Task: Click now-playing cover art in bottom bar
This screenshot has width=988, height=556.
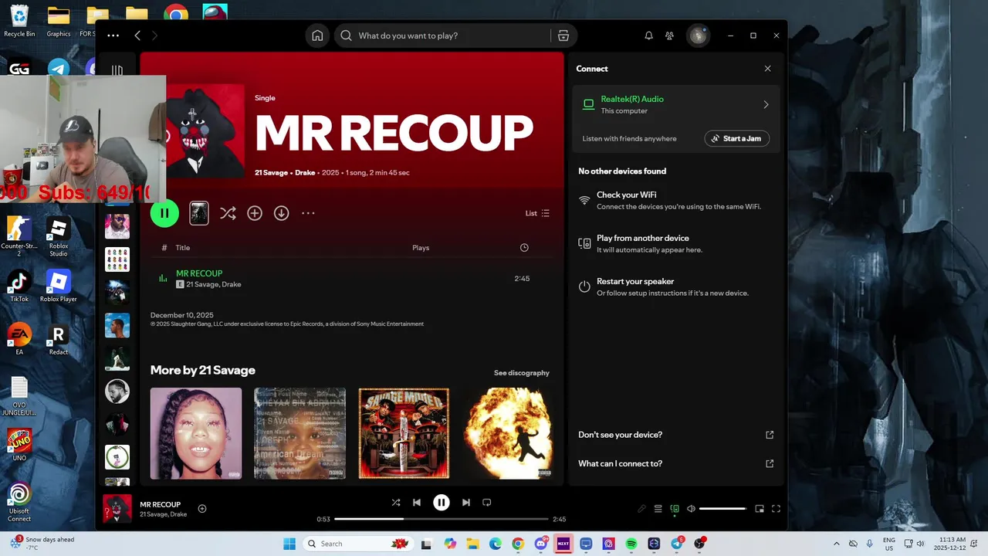Action: tap(117, 509)
